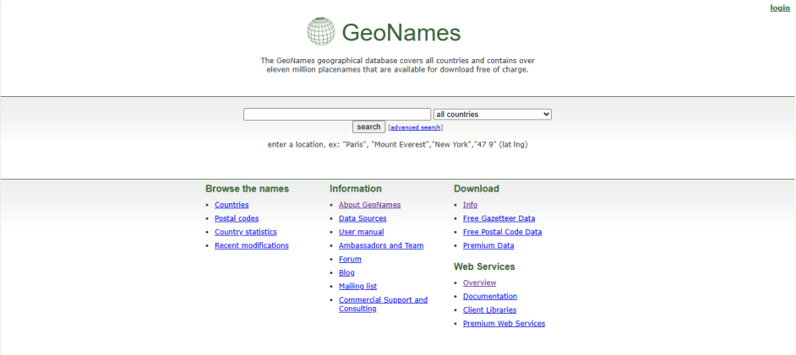The image size is (796, 355).
Task: Click the GeoNames globe logo icon
Action: point(321,32)
